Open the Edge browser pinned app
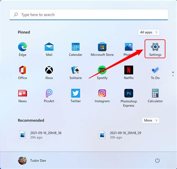 click(22, 49)
